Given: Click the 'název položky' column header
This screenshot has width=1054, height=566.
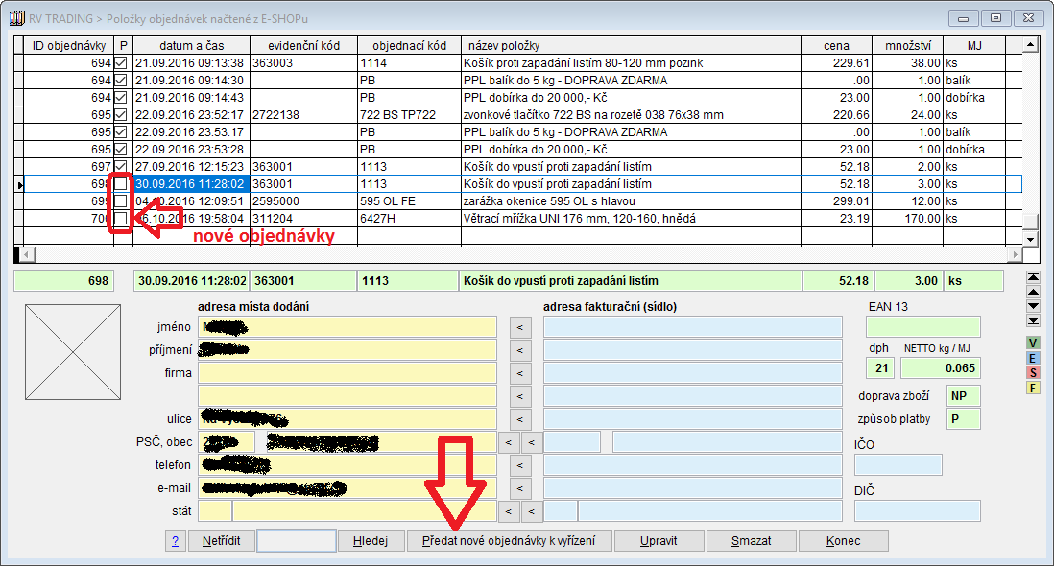Looking at the screenshot, I should 629,45.
